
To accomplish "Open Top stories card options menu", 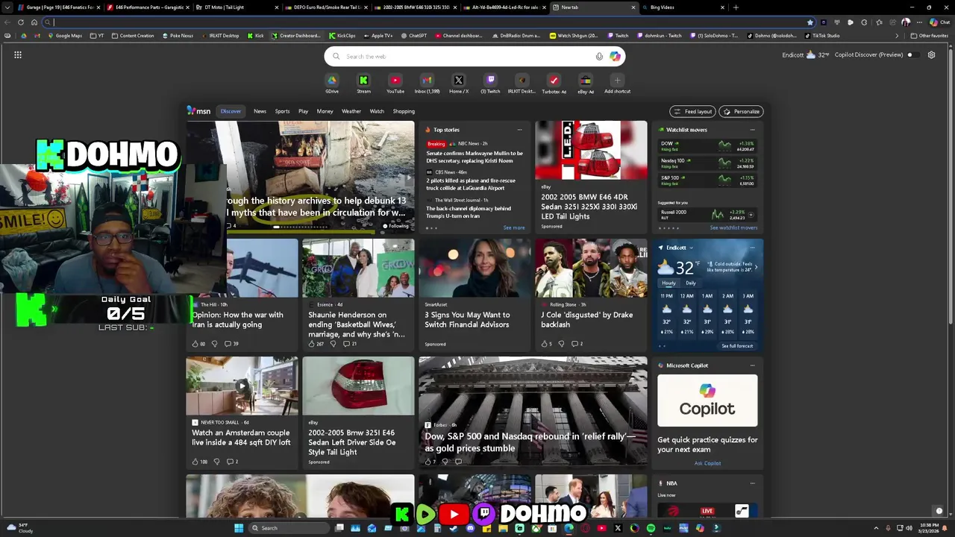I will click(519, 130).
